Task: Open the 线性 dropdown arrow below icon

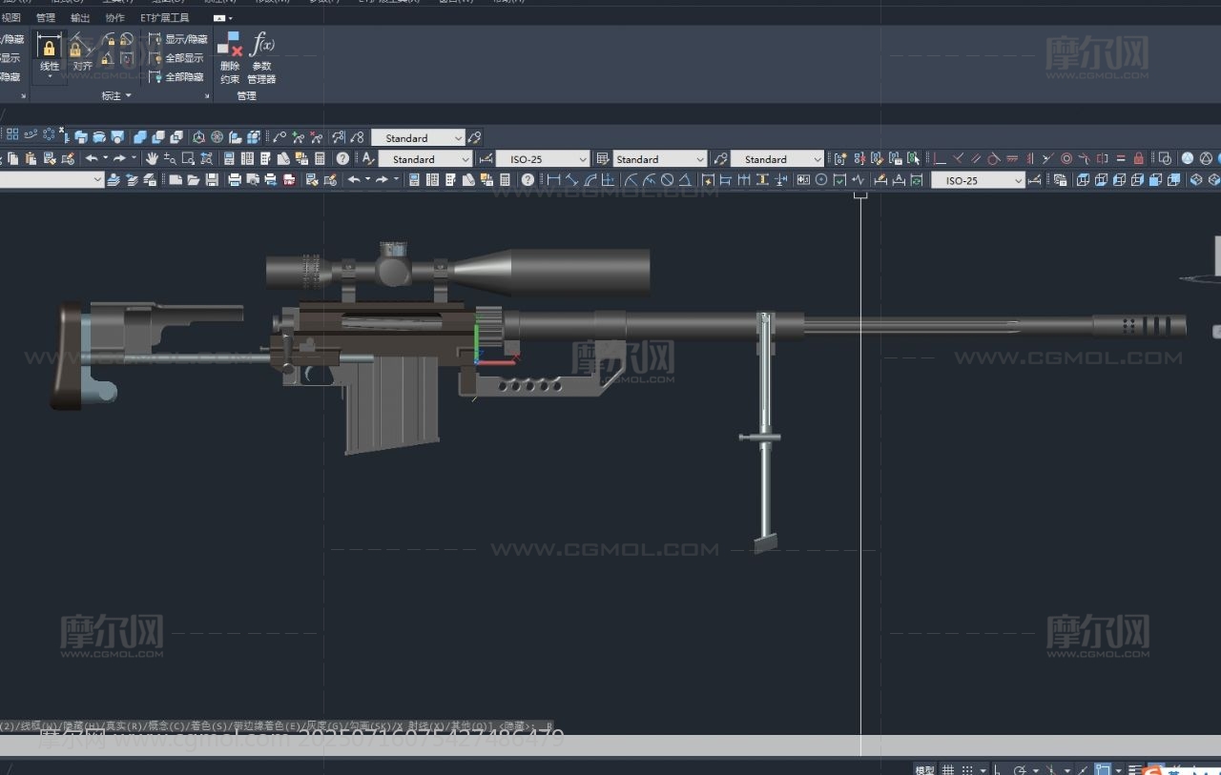Action: (50, 76)
